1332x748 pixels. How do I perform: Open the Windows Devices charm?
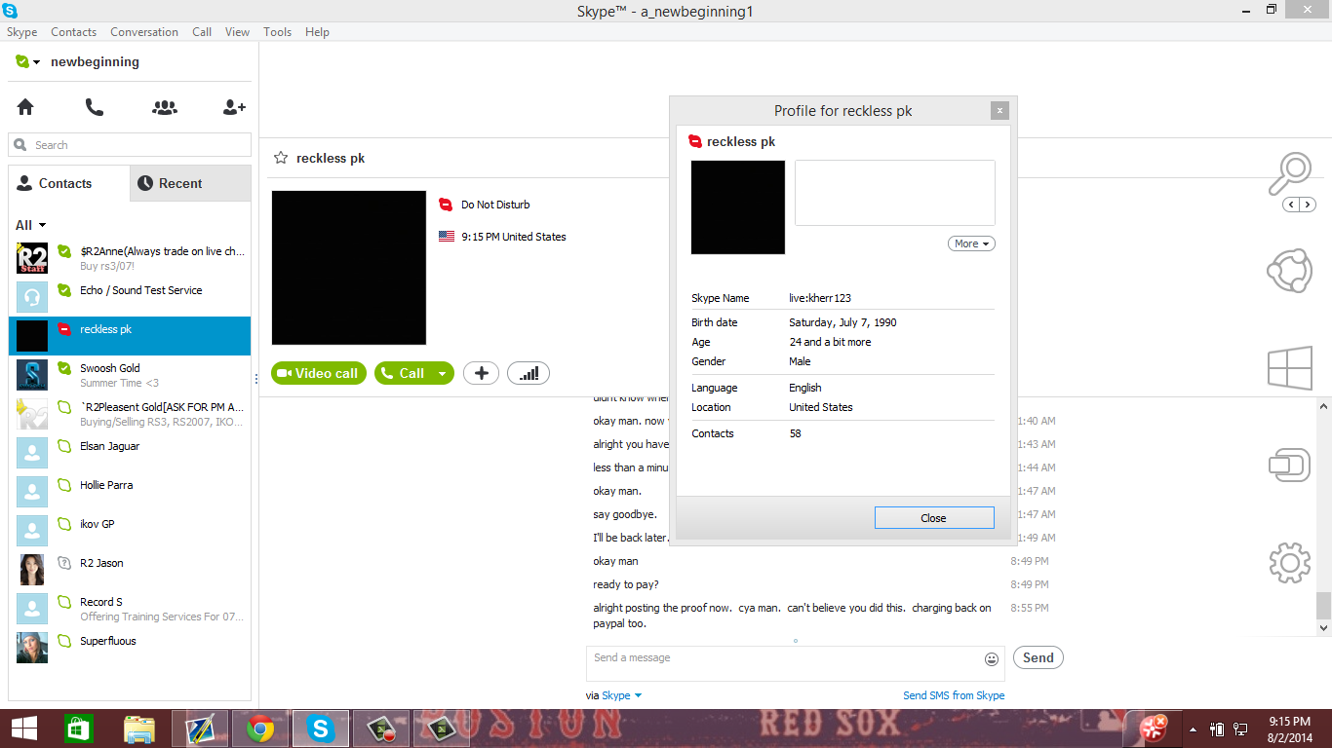click(1289, 465)
